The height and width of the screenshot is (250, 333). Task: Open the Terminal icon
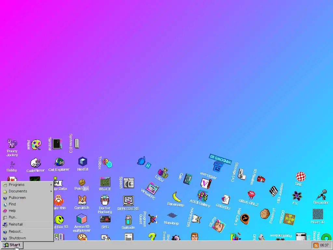point(57,144)
